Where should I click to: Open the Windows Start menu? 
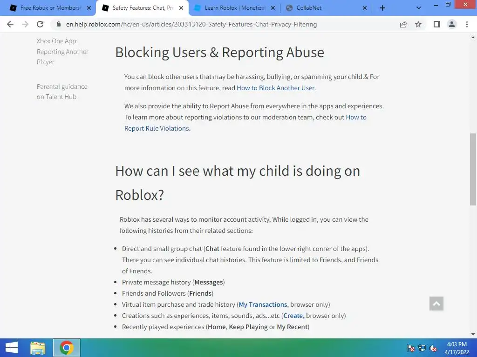pos(12,348)
